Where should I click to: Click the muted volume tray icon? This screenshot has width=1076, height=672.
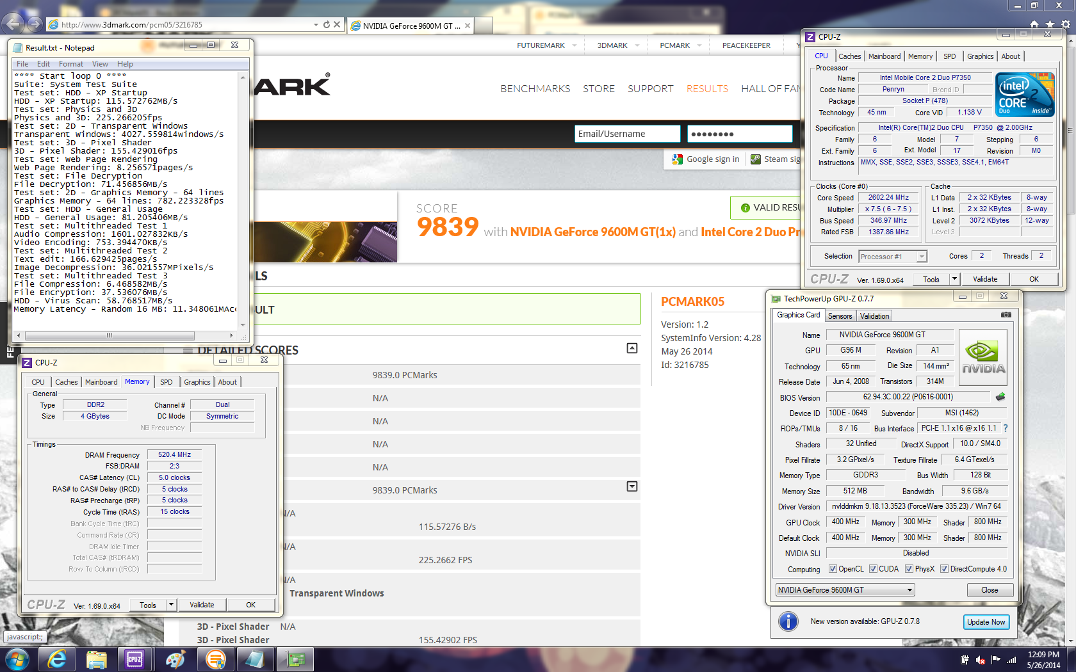coord(980,660)
